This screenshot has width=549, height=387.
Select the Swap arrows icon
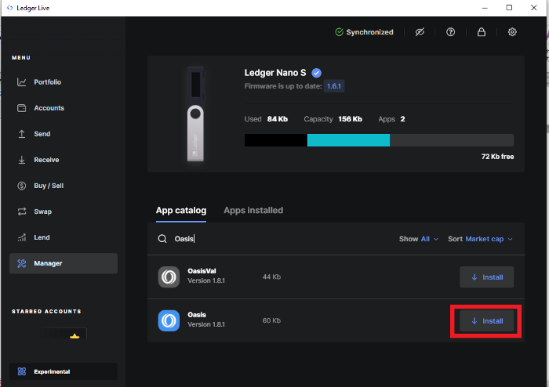click(22, 212)
